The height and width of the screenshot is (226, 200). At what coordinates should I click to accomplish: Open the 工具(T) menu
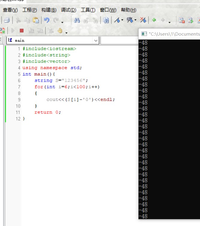tap(88, 10)
